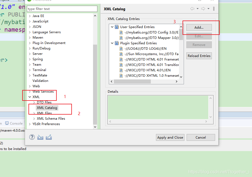Viewport: 252px width, 177px height.
Task: Click the mybatis DTD Config entry icon
Action: tap(121, 32)
